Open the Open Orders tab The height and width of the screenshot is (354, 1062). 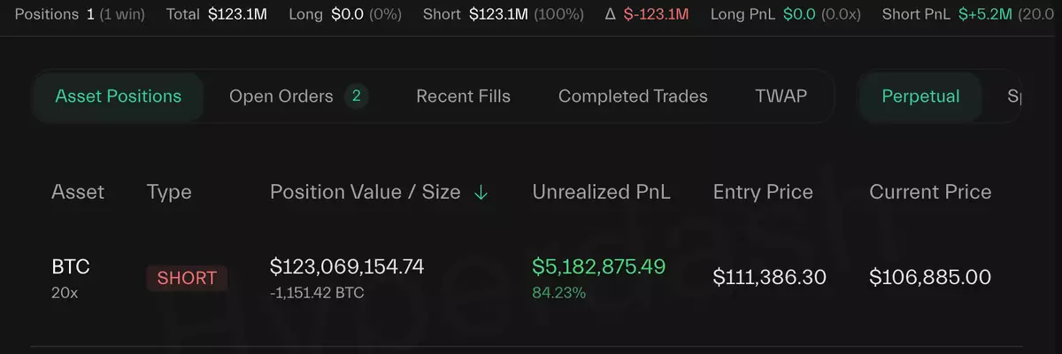tap(281, 96)
